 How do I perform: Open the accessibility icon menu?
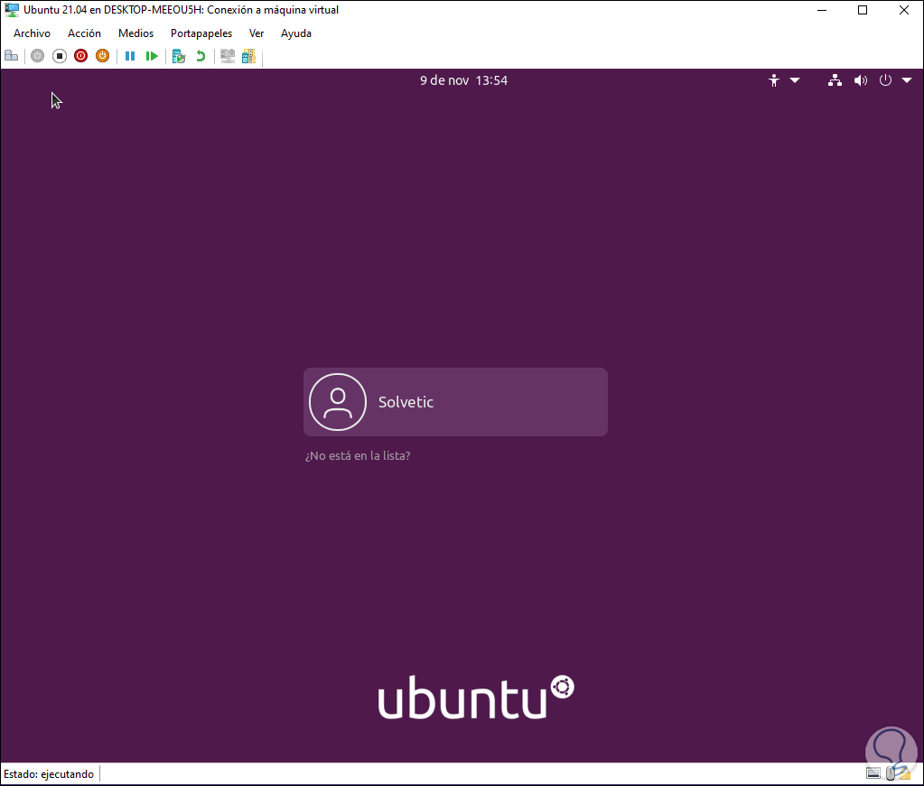click(x=774, y=80)
